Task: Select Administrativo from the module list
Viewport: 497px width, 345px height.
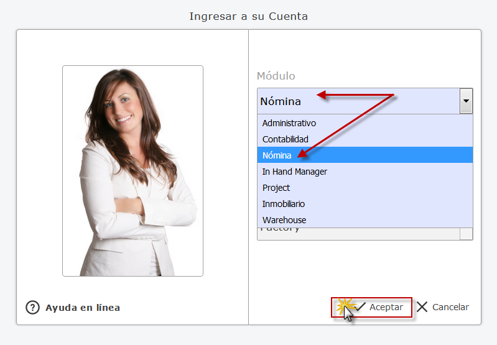Action: click(x=365, y=123)
